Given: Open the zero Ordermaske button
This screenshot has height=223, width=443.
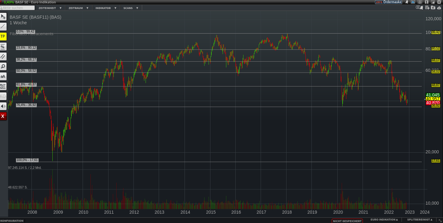Looking at the screenshot, I should [388, 2].
